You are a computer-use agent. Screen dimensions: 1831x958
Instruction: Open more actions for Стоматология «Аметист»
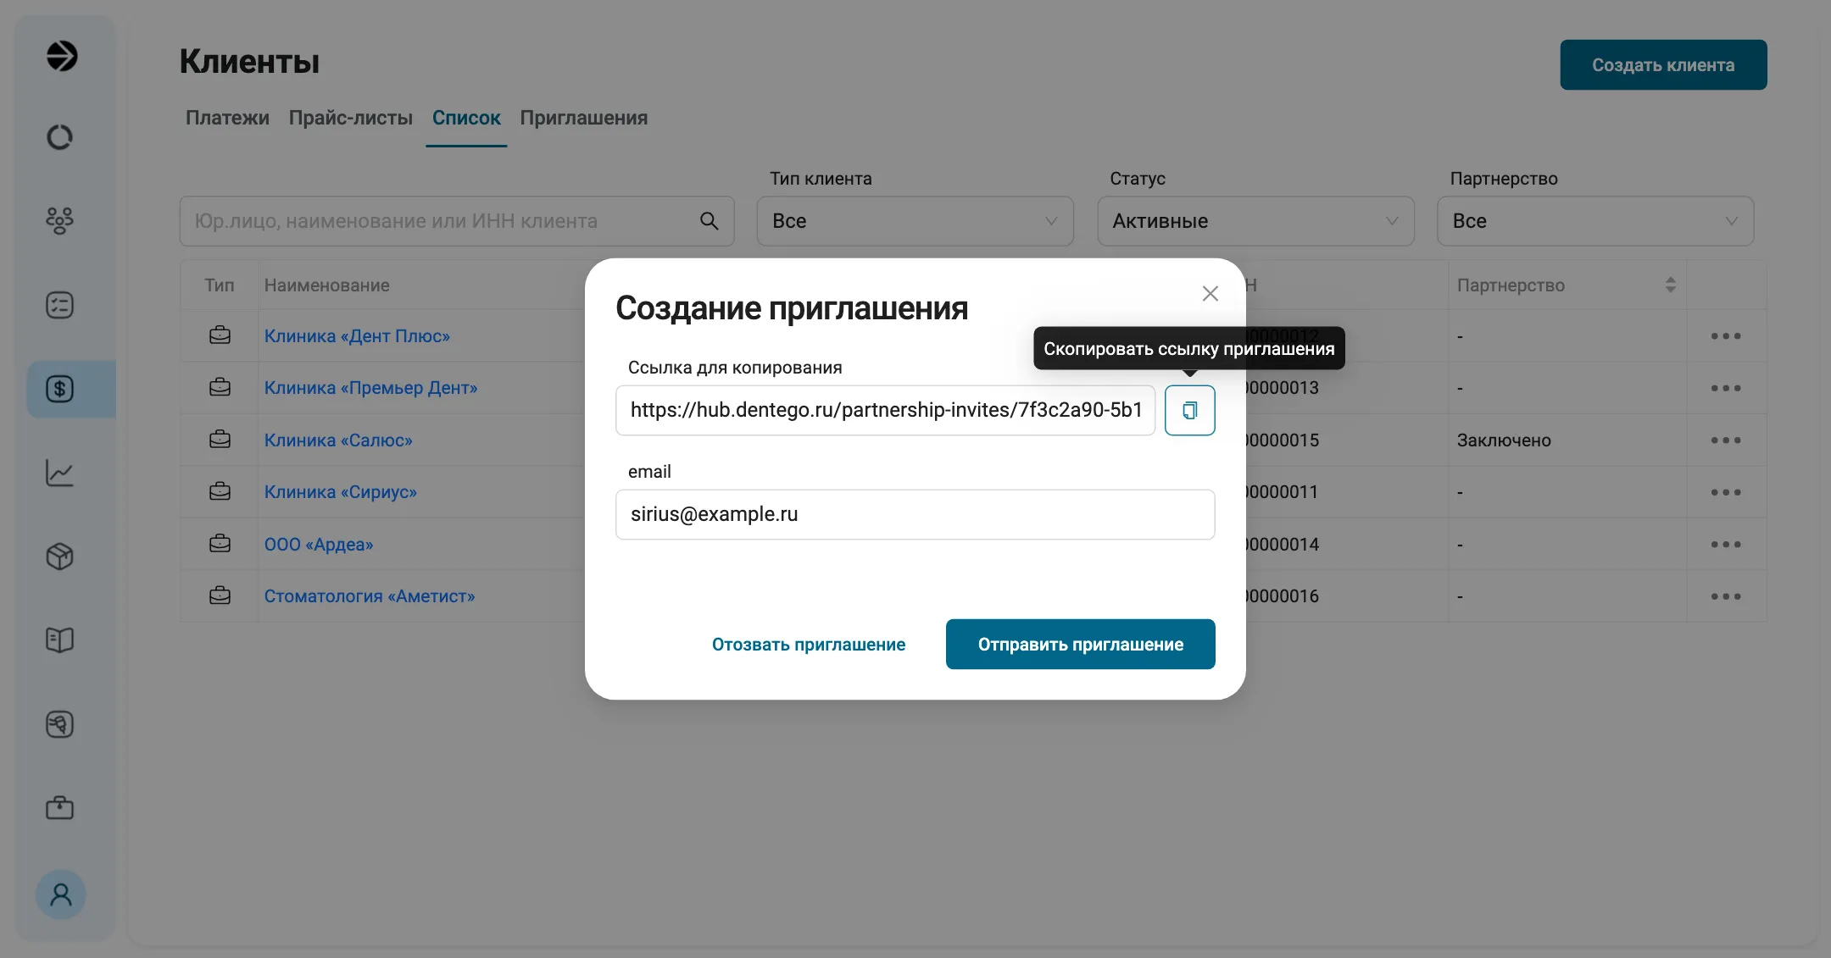click(x=1725, y=596)
